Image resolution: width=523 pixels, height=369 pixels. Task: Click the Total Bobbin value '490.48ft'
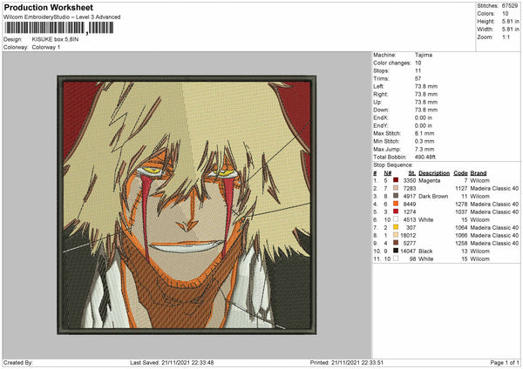point(425,157)
